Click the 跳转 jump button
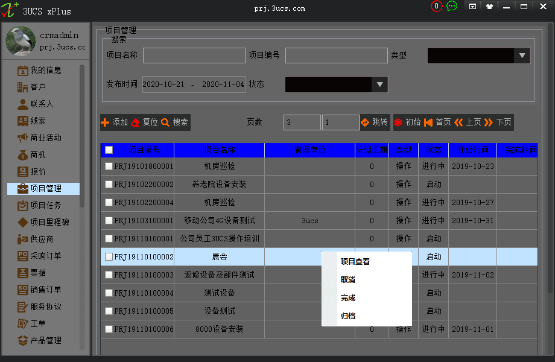555x362 pixels. tap(375, 122)
